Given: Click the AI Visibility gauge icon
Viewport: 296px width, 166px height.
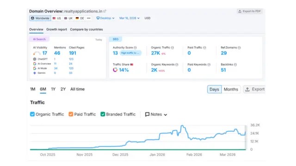Looking at the screenshot, I should click(37, 53).
